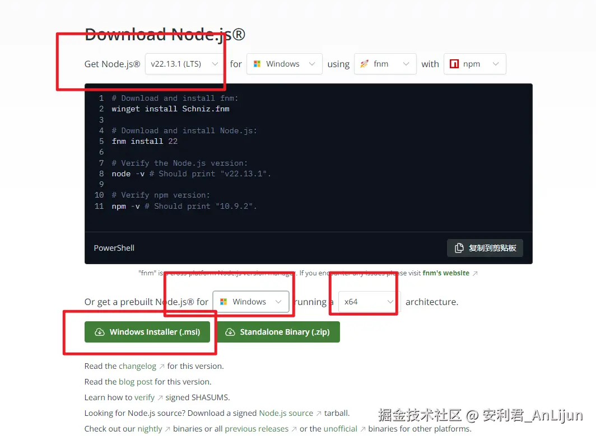Open the verify signed SHASUMS link

click(x=145, y=397)
